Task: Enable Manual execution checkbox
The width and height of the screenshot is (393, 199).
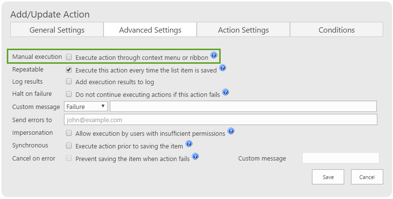Action: click(x=69, y=57)
